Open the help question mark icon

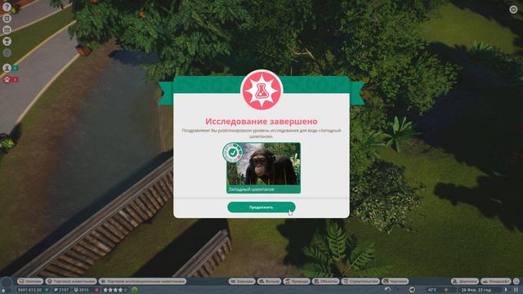[x=7, y=7]
